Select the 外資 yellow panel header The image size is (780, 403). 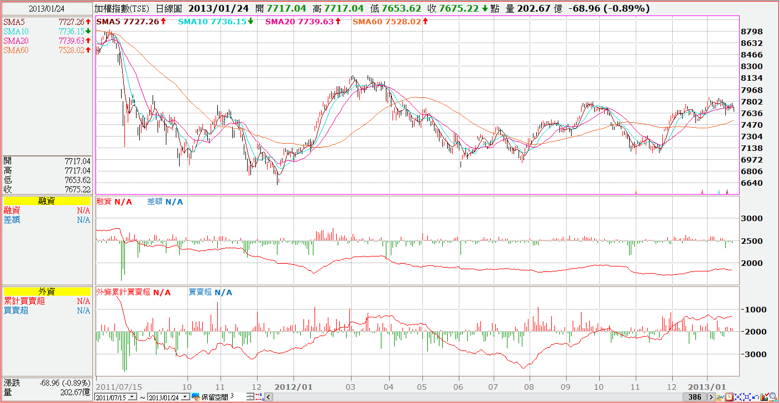pos(46,292)
